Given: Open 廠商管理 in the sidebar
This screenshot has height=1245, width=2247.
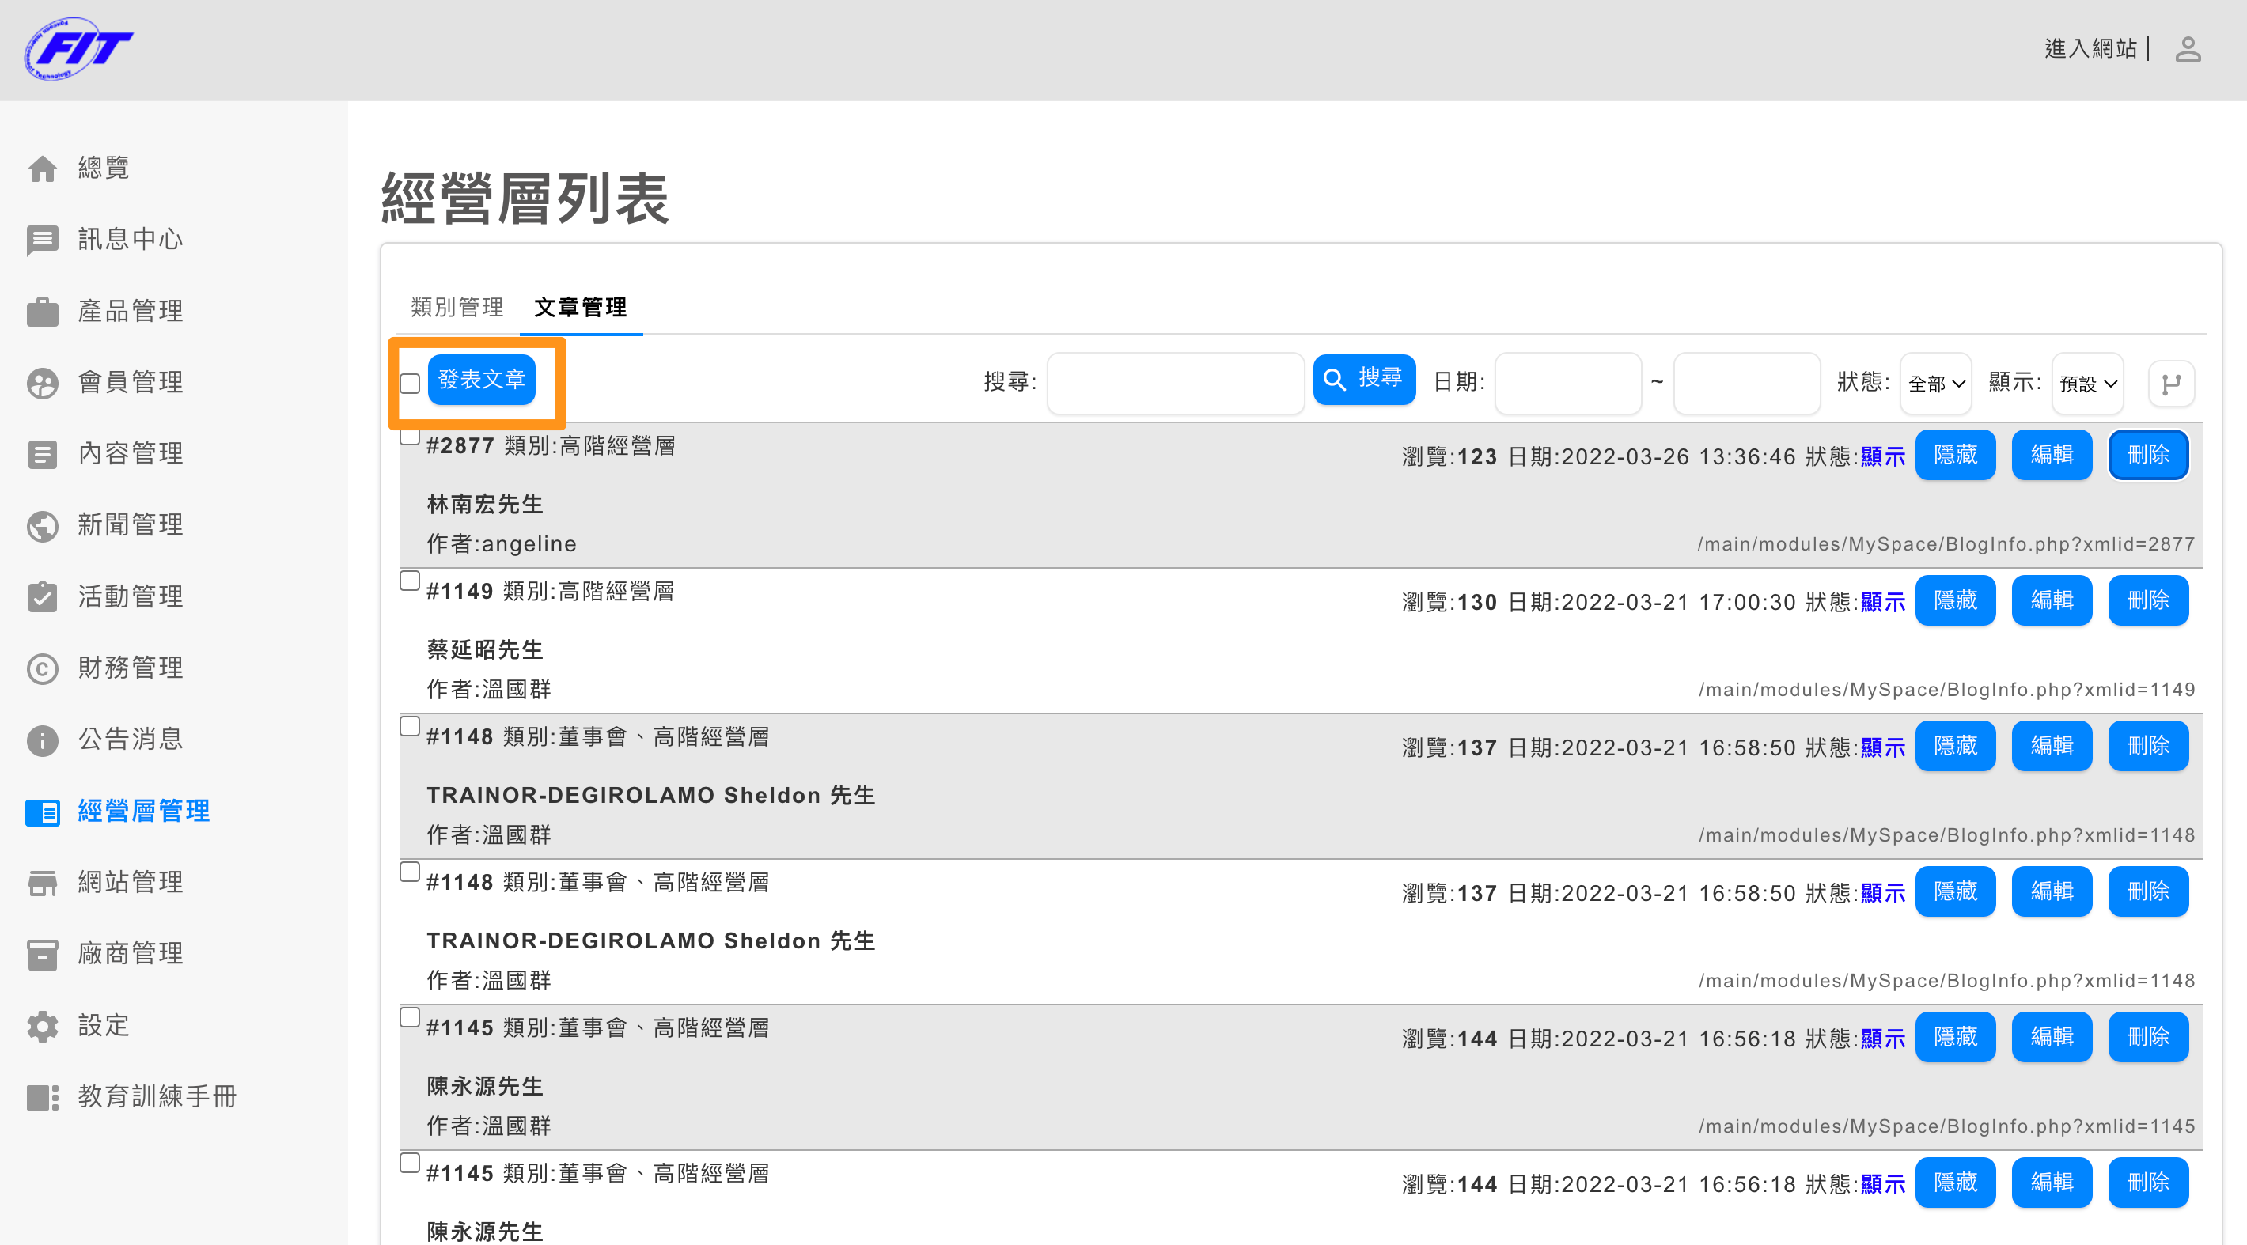Looking at the screenshot, I should coord(131,954).
